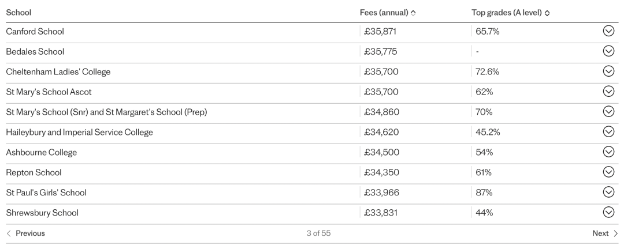This screenshot has height=249, width=624.
Task: Open the Repton School details chevron
Action: [608, 172]
